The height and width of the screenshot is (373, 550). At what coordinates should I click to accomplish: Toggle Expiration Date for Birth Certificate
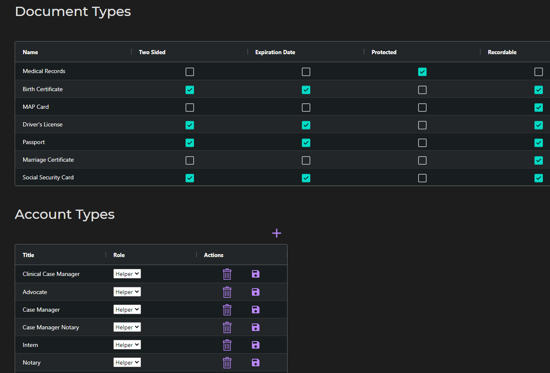306,89
